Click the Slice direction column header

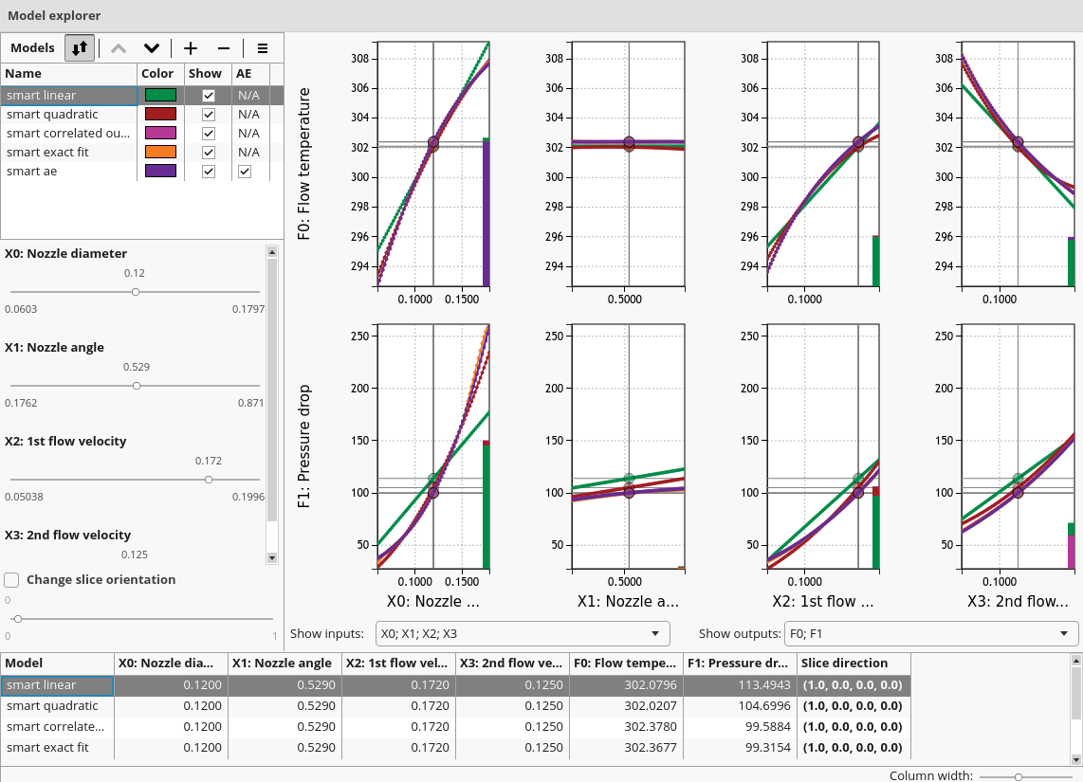tap(854, 664)
